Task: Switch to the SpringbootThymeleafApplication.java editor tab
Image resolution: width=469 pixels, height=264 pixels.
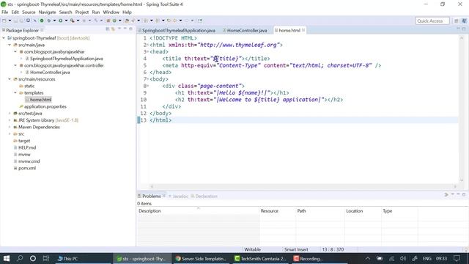Action: 178,31
